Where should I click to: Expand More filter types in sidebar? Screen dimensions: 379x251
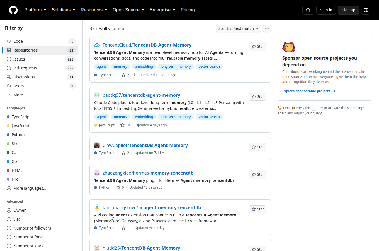click(41, 95)
